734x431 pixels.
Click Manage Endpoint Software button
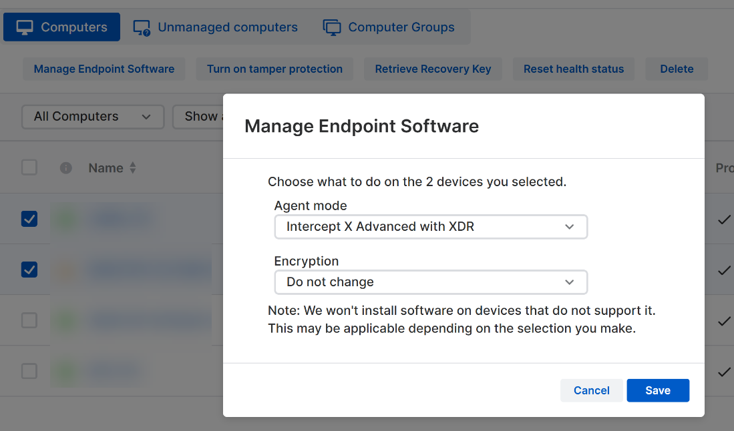click(104, 69)
